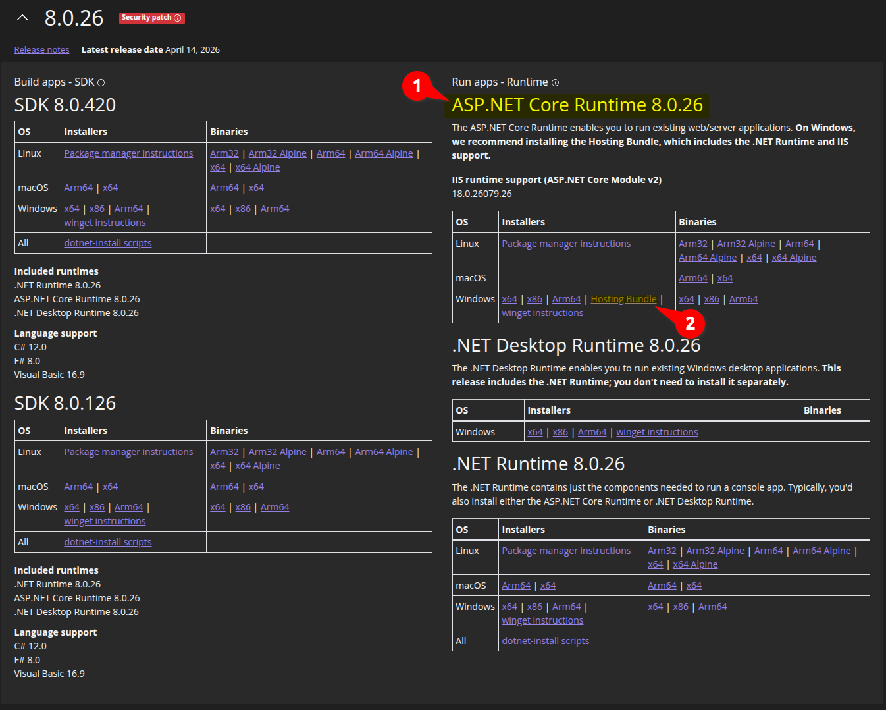Image resolution: width=886 pixels, height=710 pixels.
Task: Click info icon beside Build apps - SDK
Action: click(101, 83)
